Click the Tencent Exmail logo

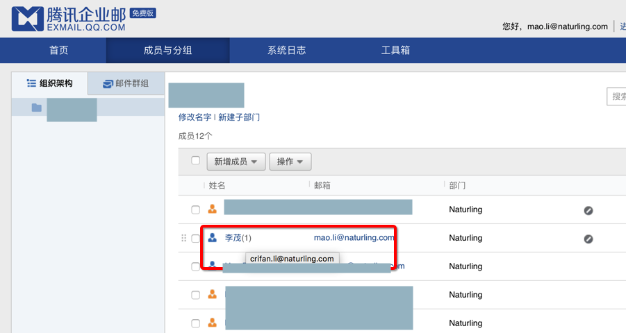(69, 19)
